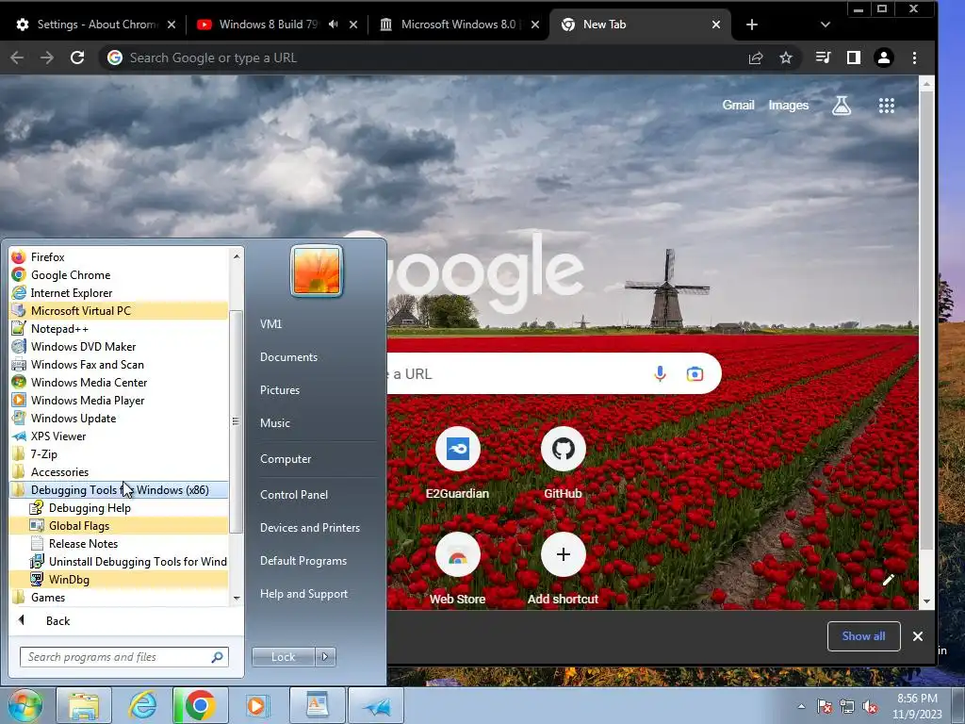The width and height of the screenshot is (965, 724).
Task: Open Internet Explorer in the programs list
Action: point(119,292)
